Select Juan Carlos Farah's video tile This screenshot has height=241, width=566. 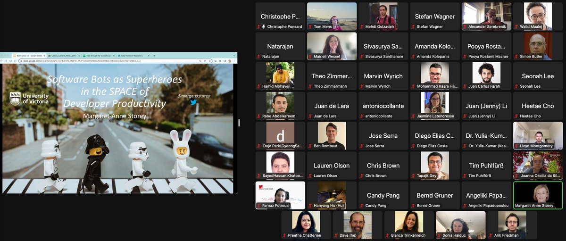(486, 76)
